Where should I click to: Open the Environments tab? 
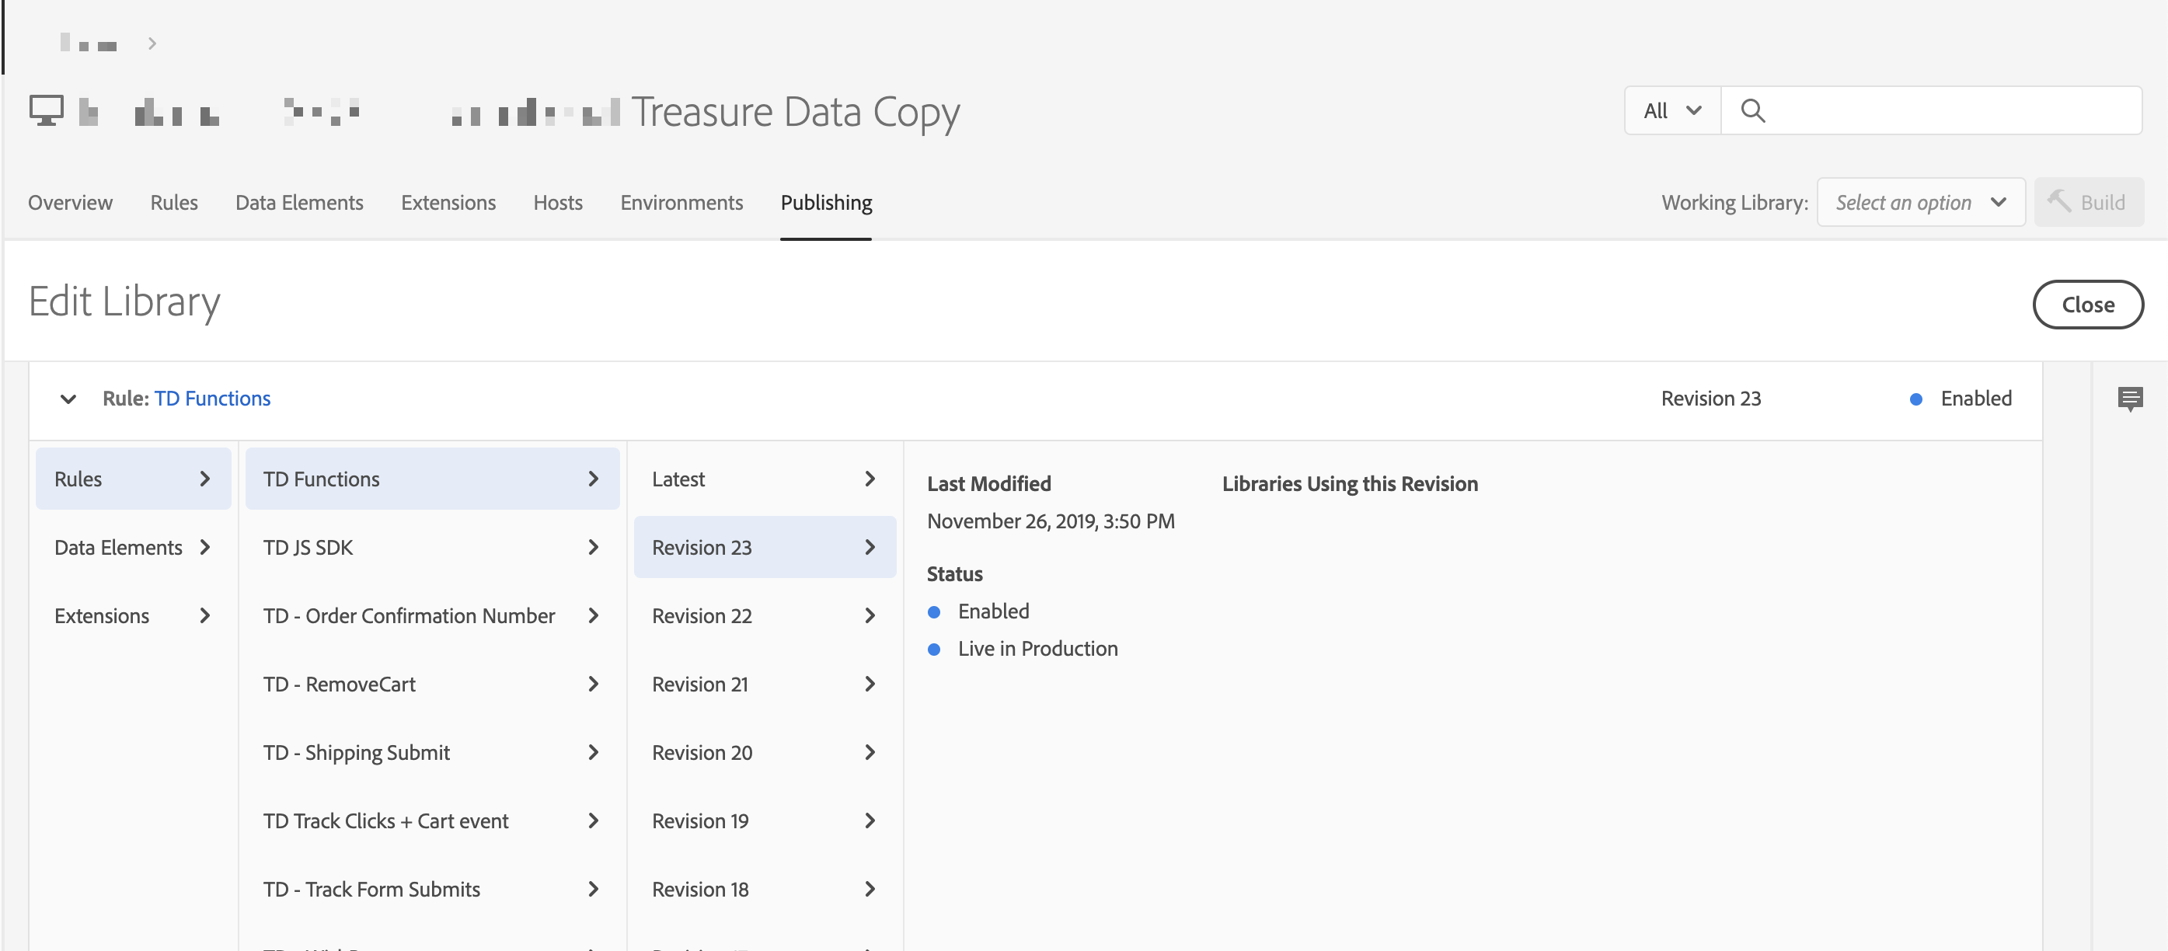coord(681,202)
